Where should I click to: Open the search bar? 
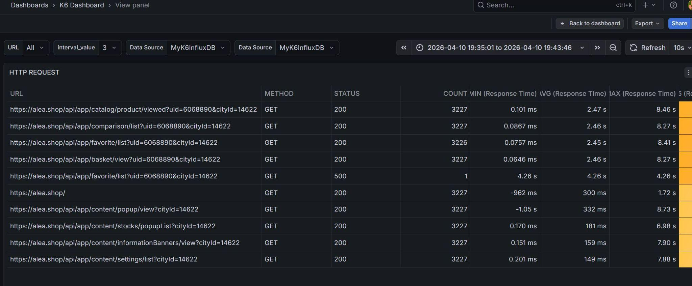pos(554,5)
